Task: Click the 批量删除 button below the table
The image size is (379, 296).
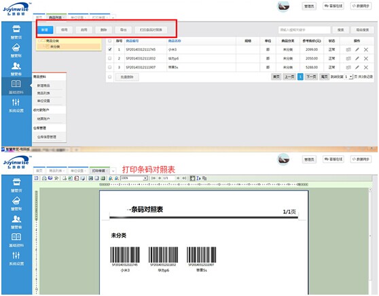Action: [127, 77]
